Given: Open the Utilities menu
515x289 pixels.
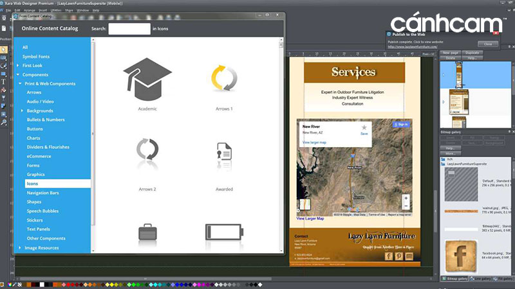Looking at the screenshot, I should tap(56, 10).
